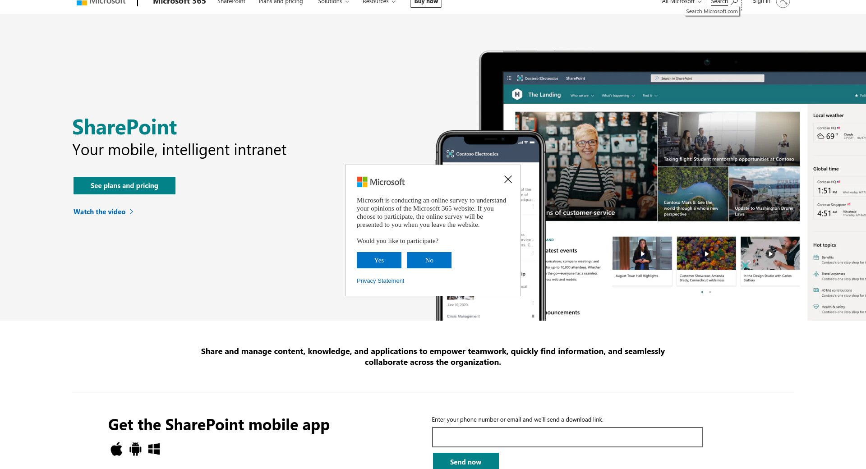Image resolution: width=866 pixels, height=469 pixels.
Task: Click the Windows app icon
Action: pos(154,449)
